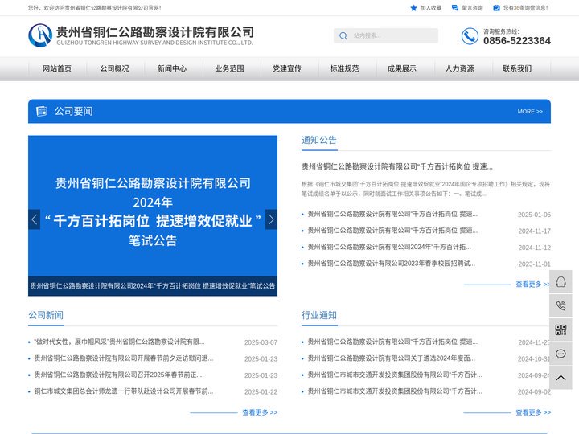579x434 pixels.
Task: Click 查看更多 under 通知公告
Action: 532,285
